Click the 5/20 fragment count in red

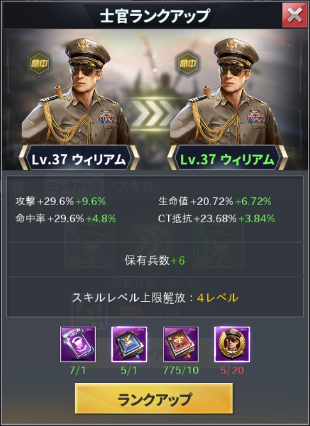tap(232, 370)
